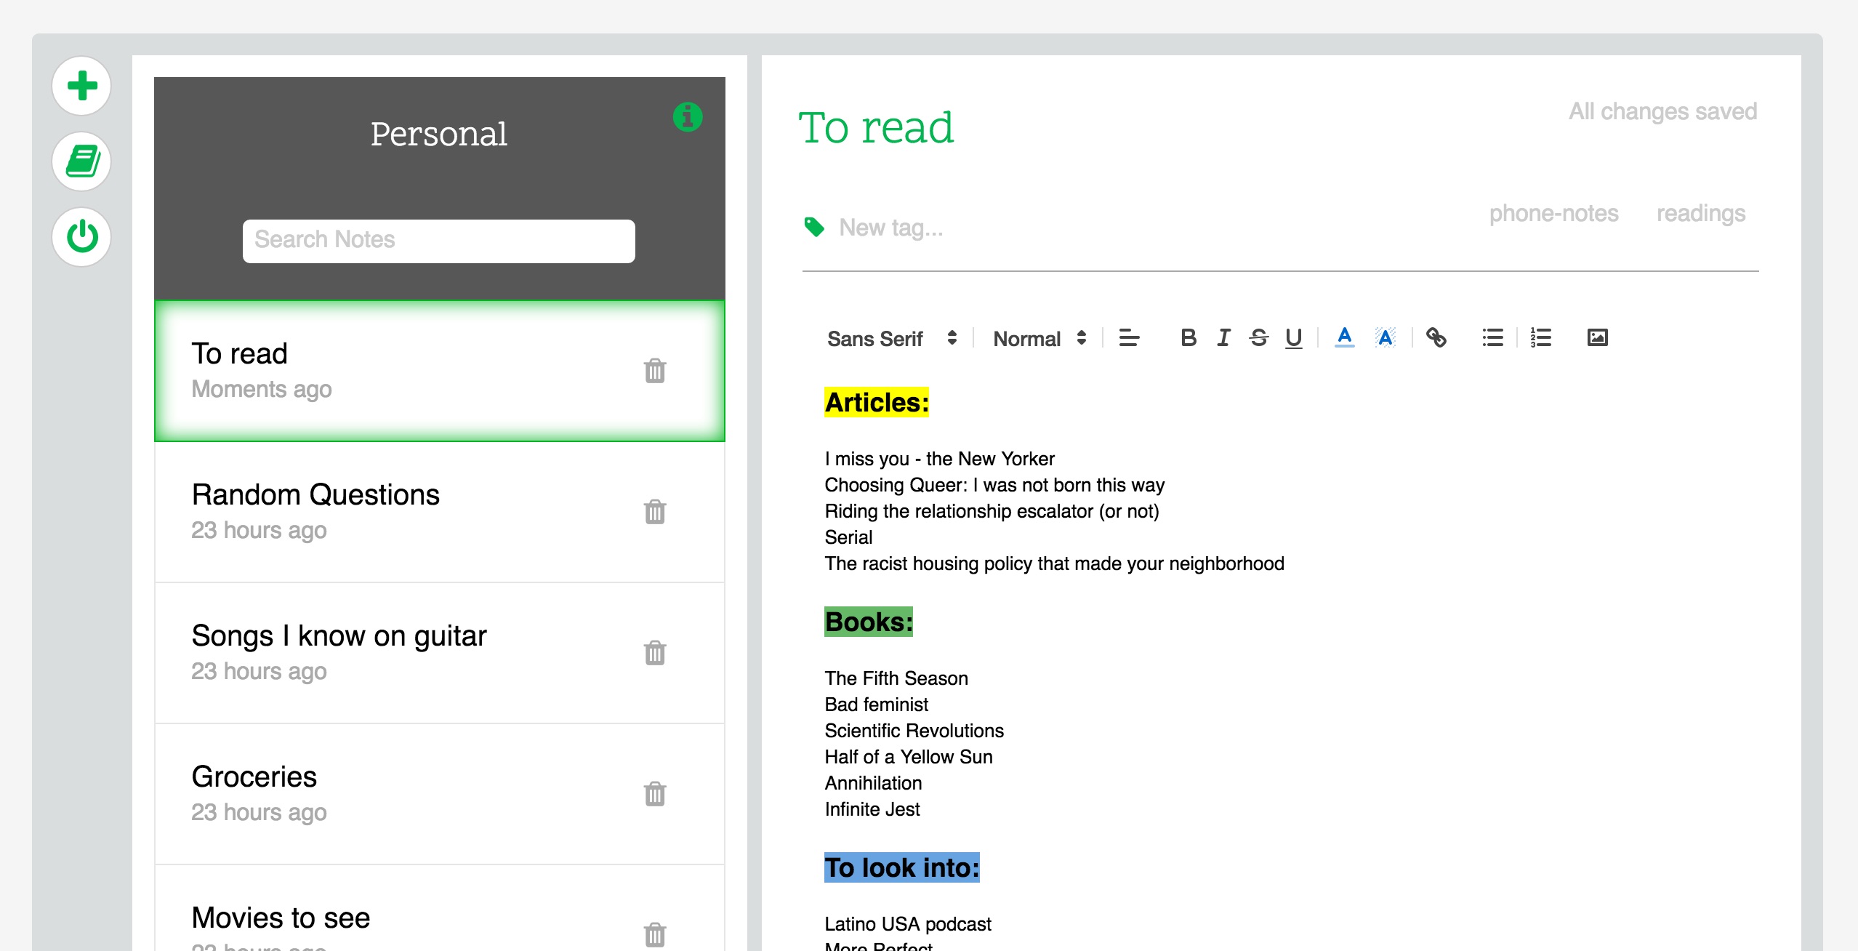
Task: Open the text color picker
Action: (1345, 338)
